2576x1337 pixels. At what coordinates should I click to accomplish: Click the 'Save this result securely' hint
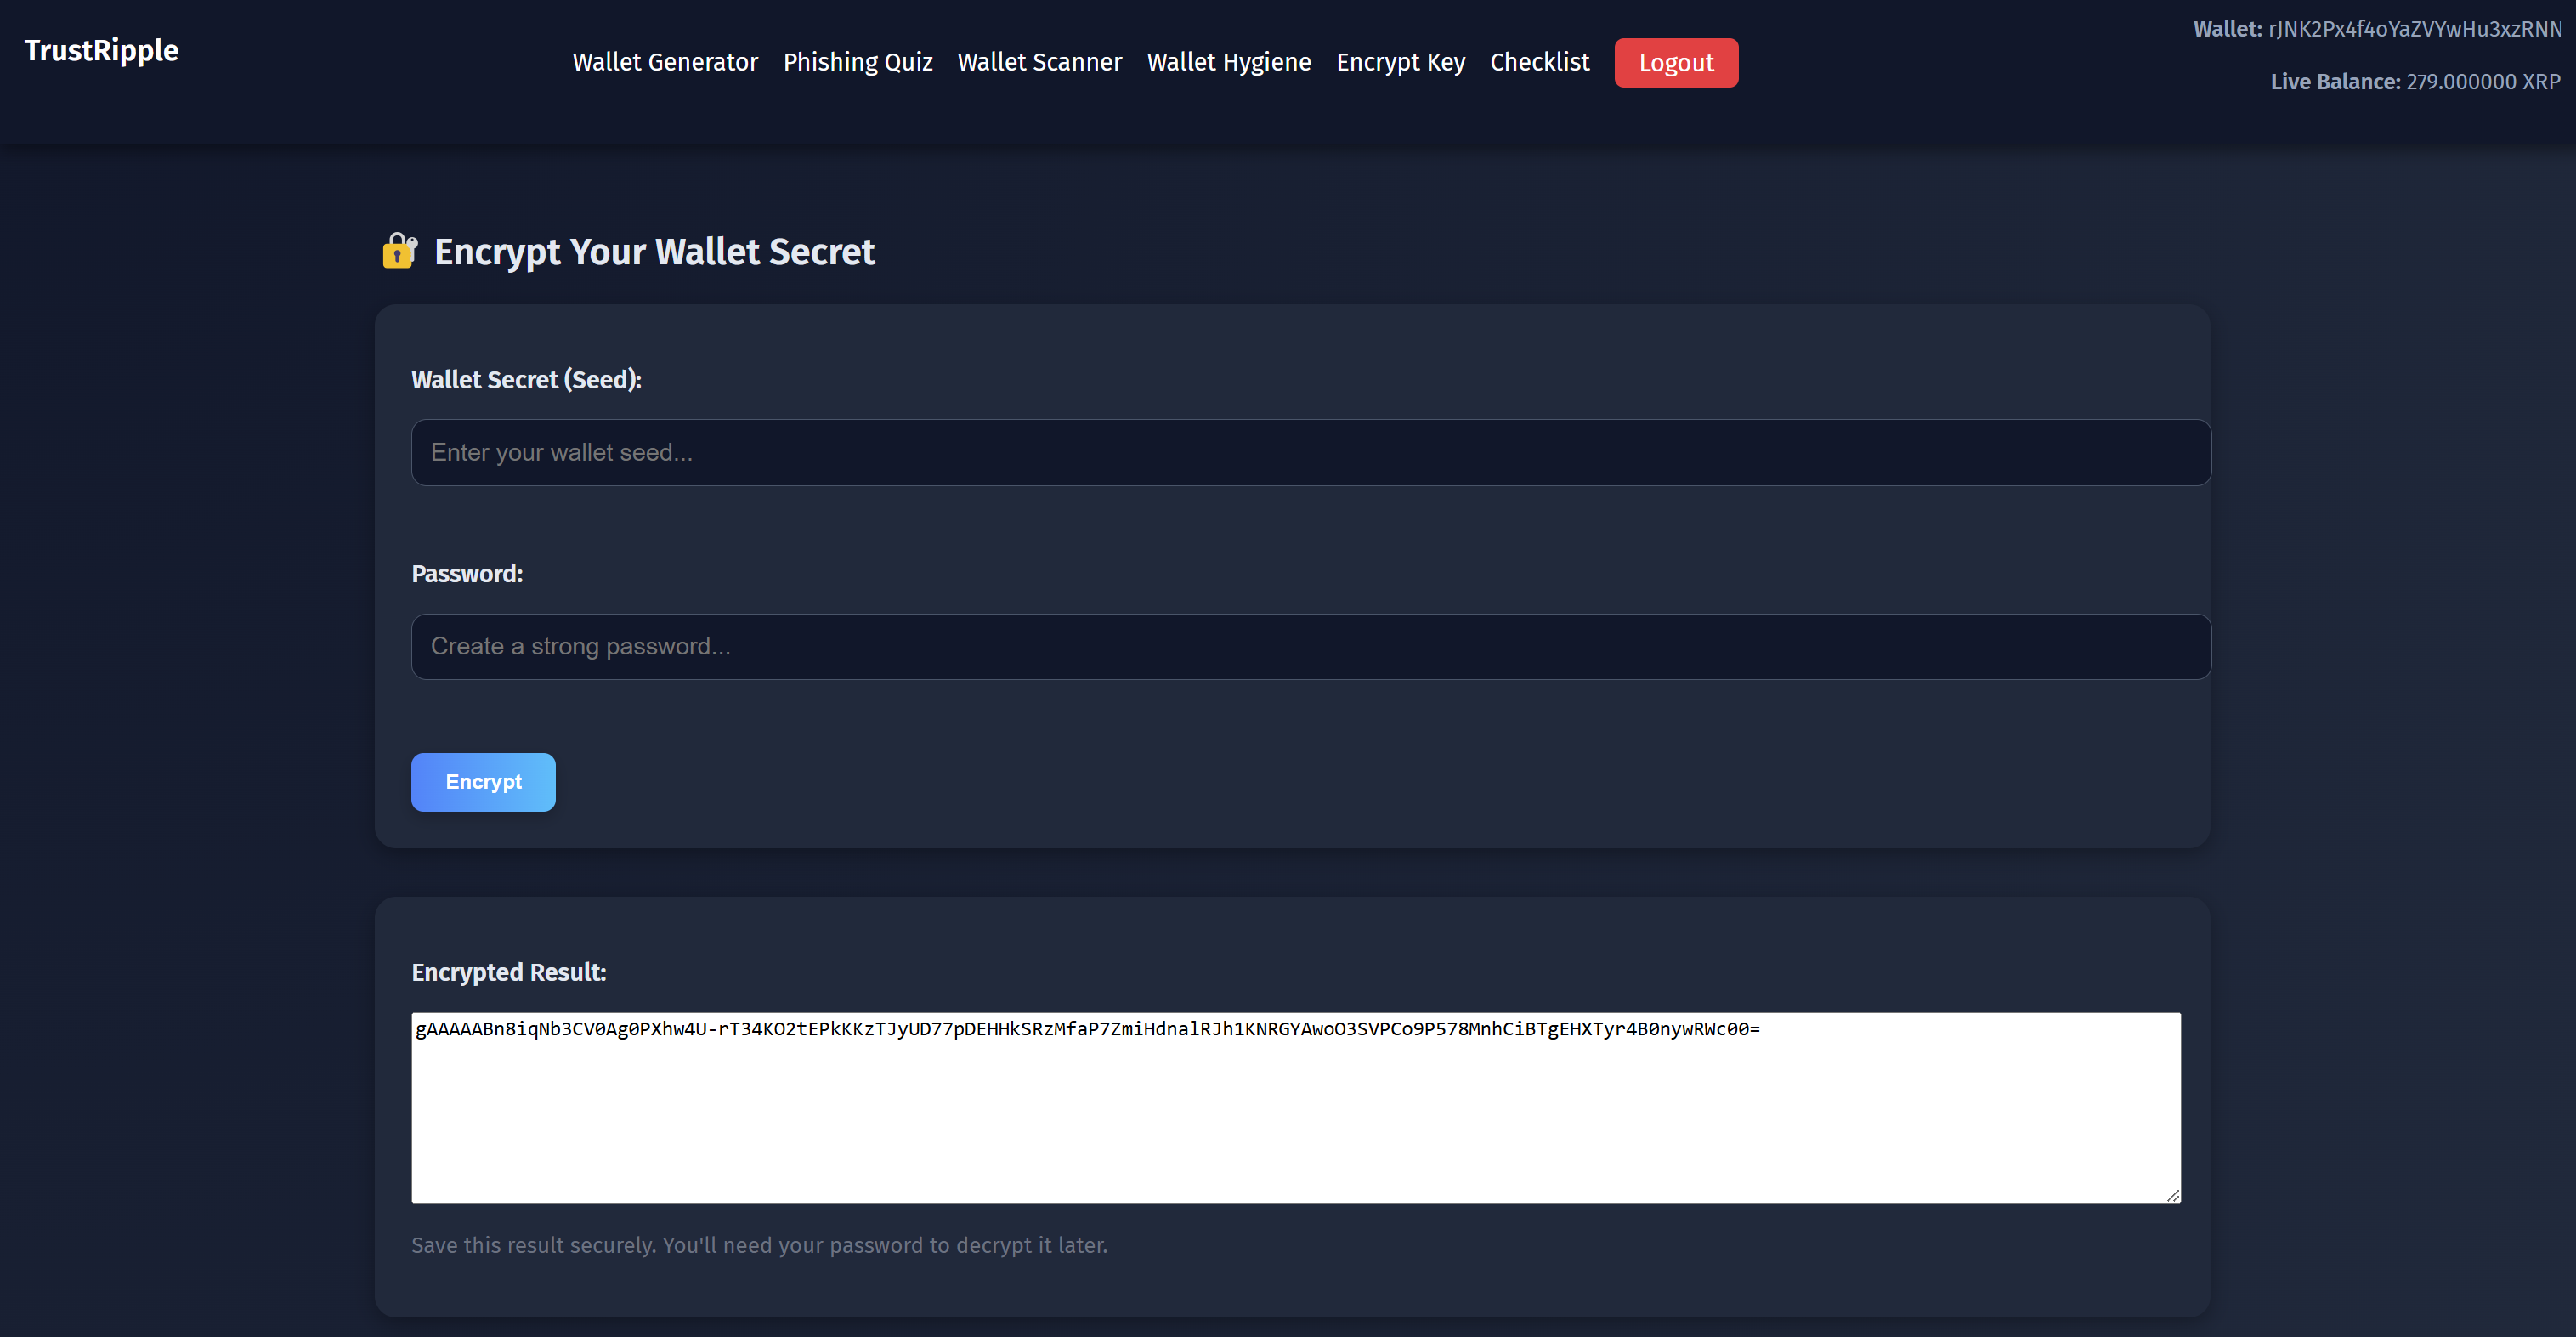[x=759, y=1245]
